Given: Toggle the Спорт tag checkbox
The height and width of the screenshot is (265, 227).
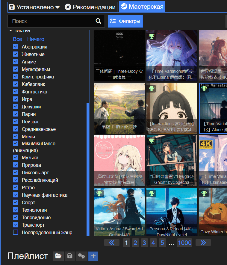Looking at the screenshot, I should (16, 202).
